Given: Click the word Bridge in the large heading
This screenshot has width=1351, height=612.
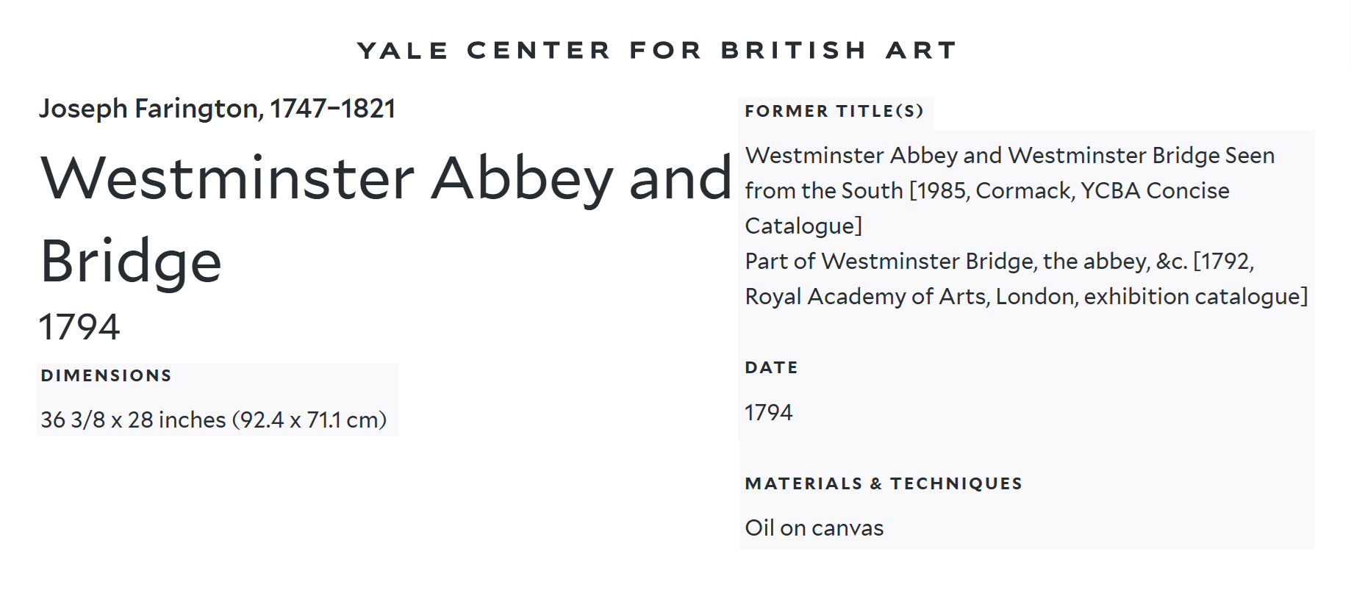Looking at the screenshot, I should click(x=131, y=262).
